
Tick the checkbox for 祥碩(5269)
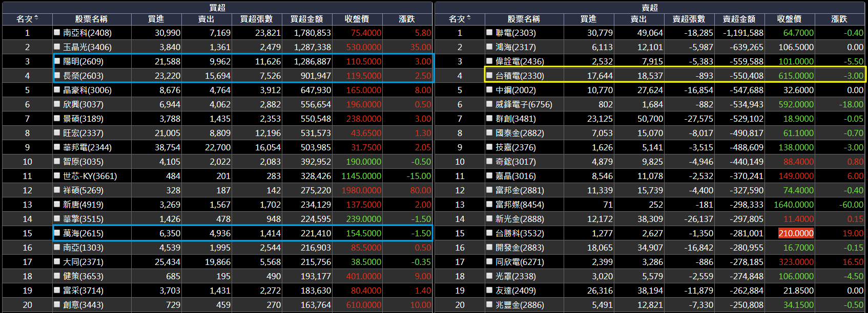click(x=57, y=190)
